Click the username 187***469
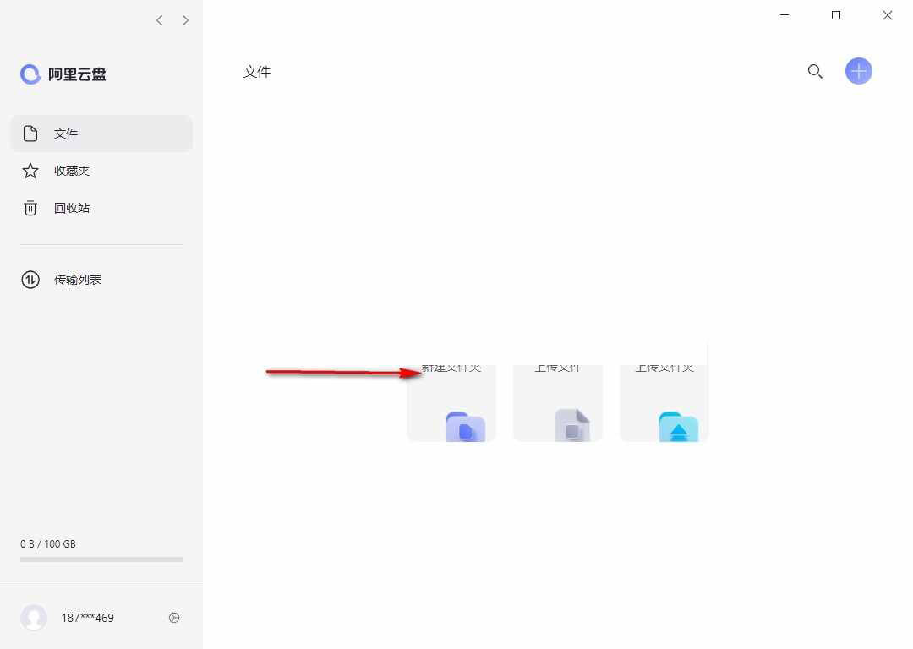This screenshot has height=649, width=913. coord(87,618)
